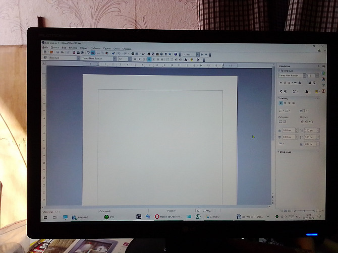
Task: Open WhatsApp from the taskbar
Action: (x=198, y=217)
